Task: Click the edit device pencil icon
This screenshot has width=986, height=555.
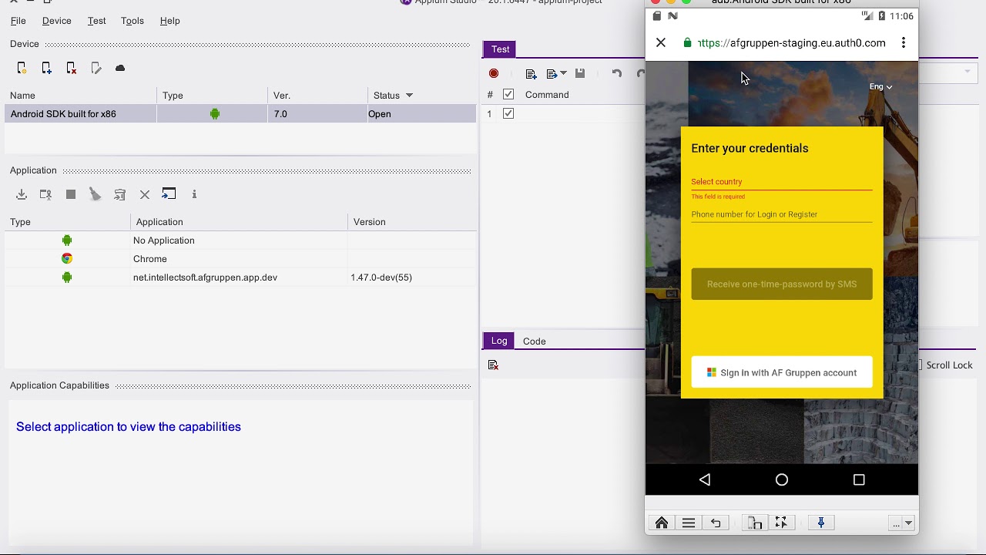Action: (x=96, y=69)
